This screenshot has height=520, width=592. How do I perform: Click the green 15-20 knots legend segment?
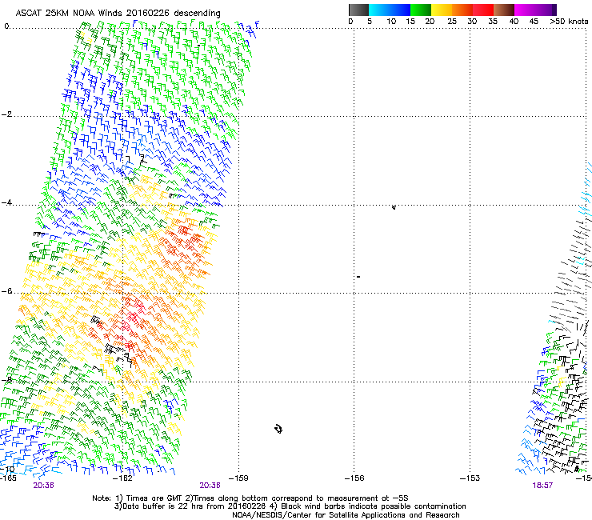(421, 10)
